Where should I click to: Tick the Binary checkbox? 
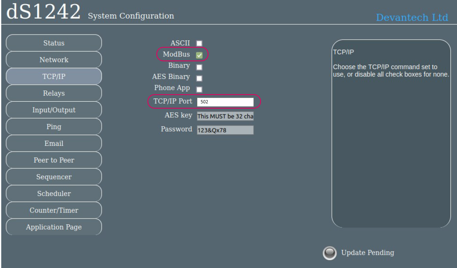[199, 67]
